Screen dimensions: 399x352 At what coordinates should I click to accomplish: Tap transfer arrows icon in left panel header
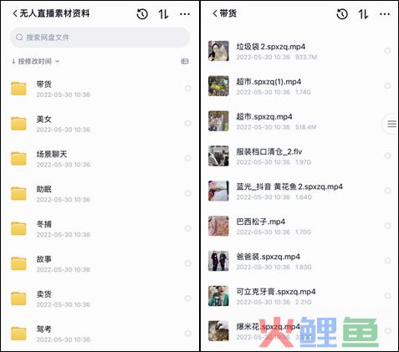(x=163, y=14)
